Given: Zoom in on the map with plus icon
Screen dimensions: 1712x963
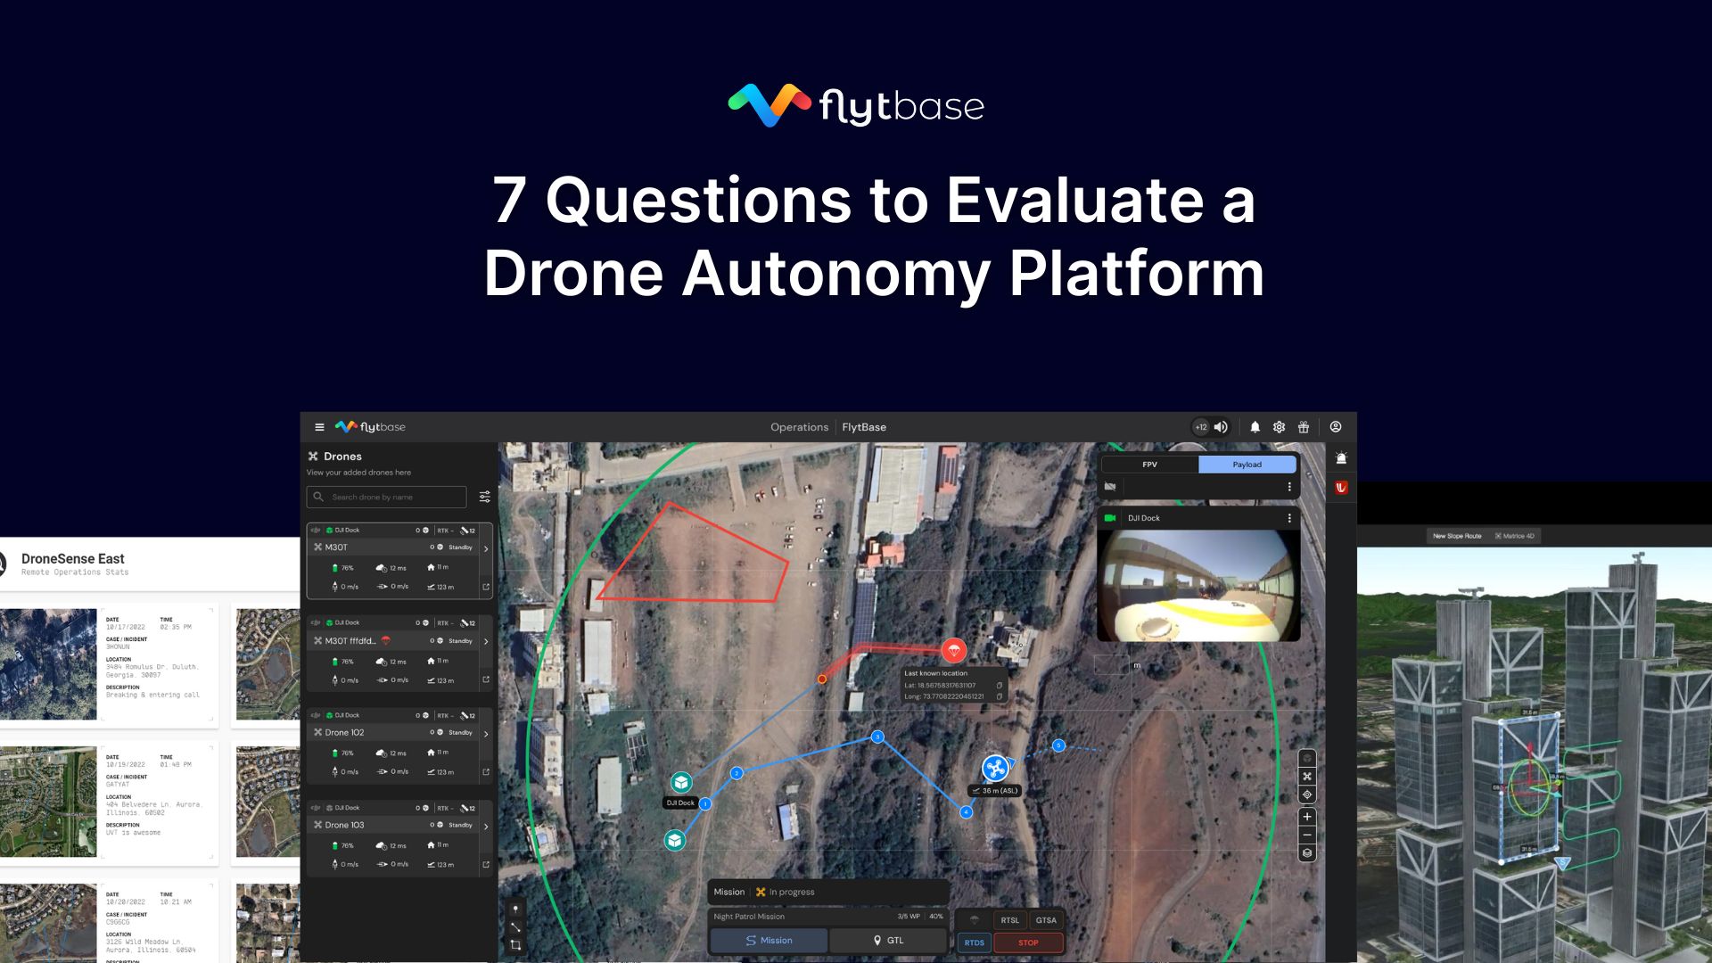Looking at the screenshot, I should point(1306,816).
